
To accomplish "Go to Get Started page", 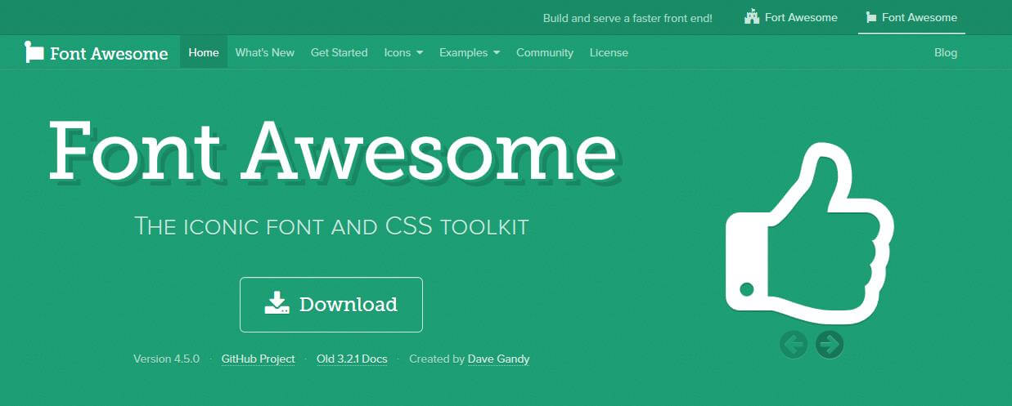I will 340,52.
